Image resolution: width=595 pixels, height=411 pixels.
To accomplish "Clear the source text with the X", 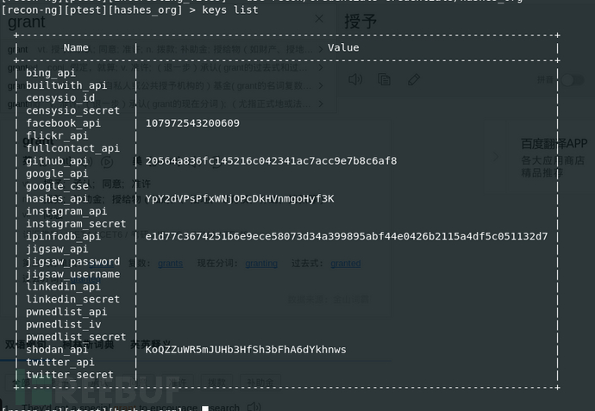I will pyautogui.click(x=319, y=18).
